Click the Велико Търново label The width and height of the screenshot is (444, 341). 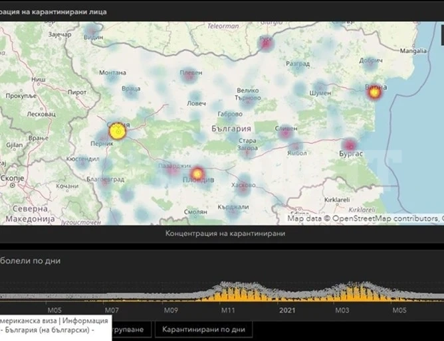tap(248, 94)
